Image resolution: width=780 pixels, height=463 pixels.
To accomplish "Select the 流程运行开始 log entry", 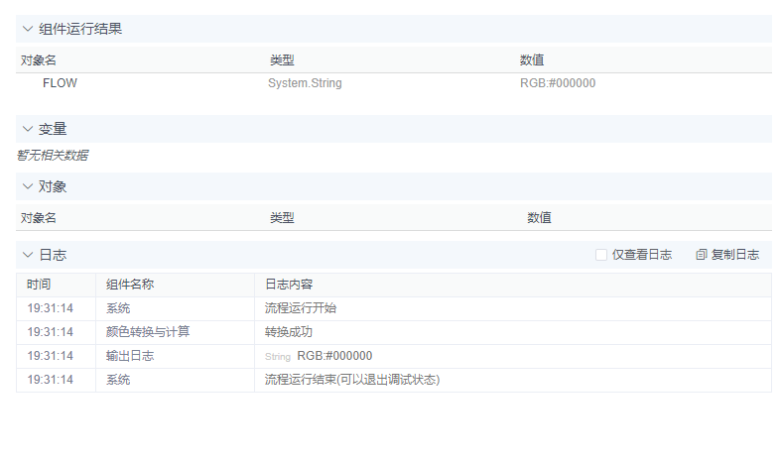I will [x=300, y=308].
